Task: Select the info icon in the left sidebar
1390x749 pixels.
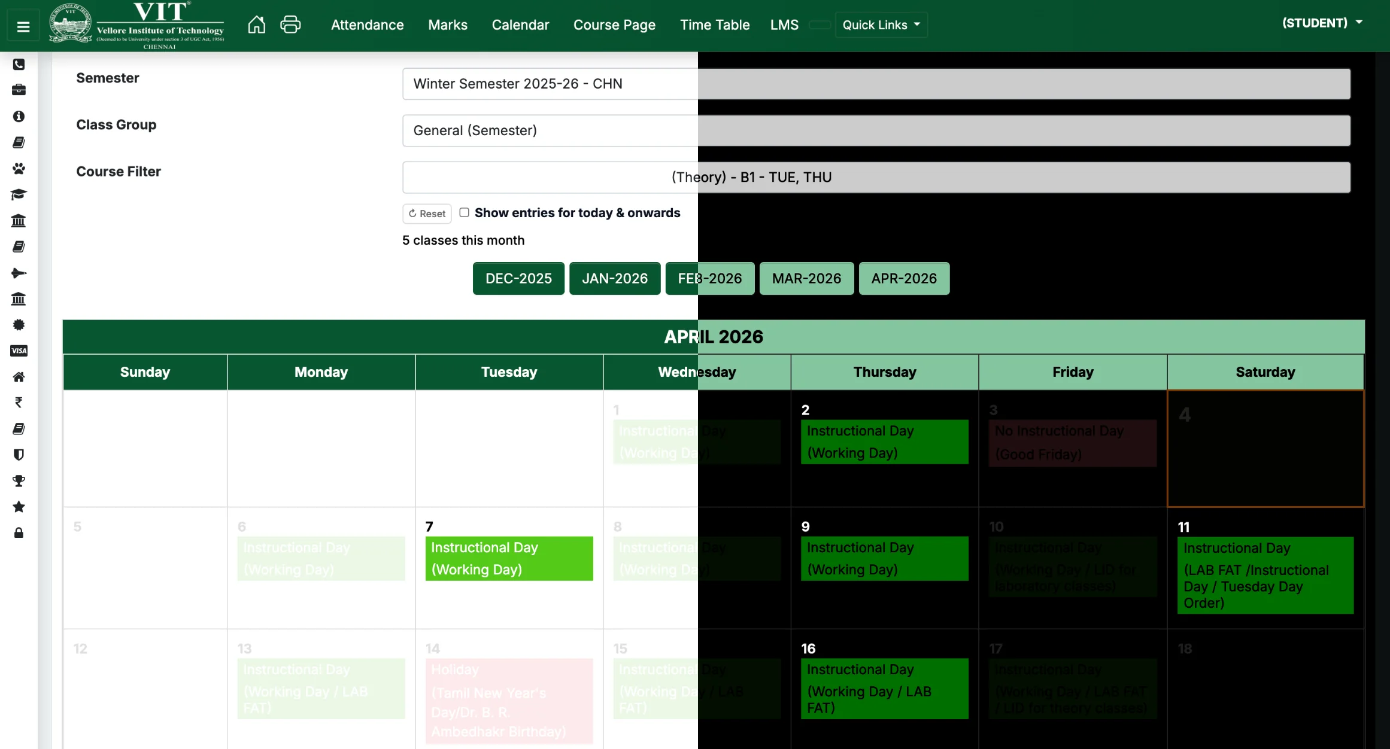Action: 19,117
